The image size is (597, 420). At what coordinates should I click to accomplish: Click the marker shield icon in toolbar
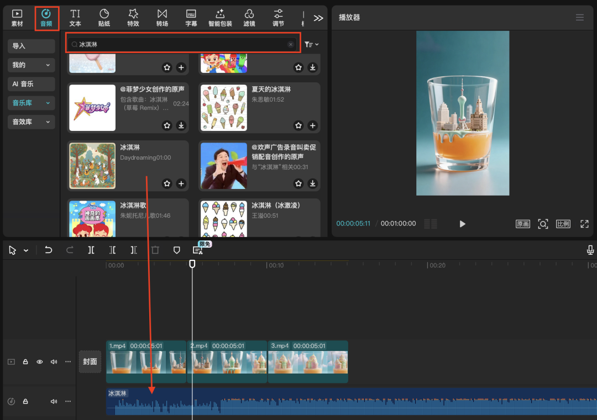click(177, 250)
